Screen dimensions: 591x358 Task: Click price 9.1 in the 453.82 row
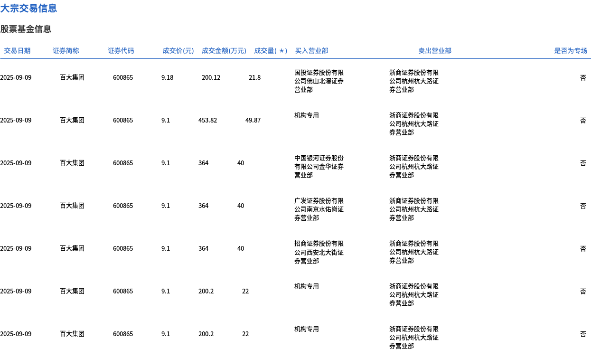click(x=166, y=120)
